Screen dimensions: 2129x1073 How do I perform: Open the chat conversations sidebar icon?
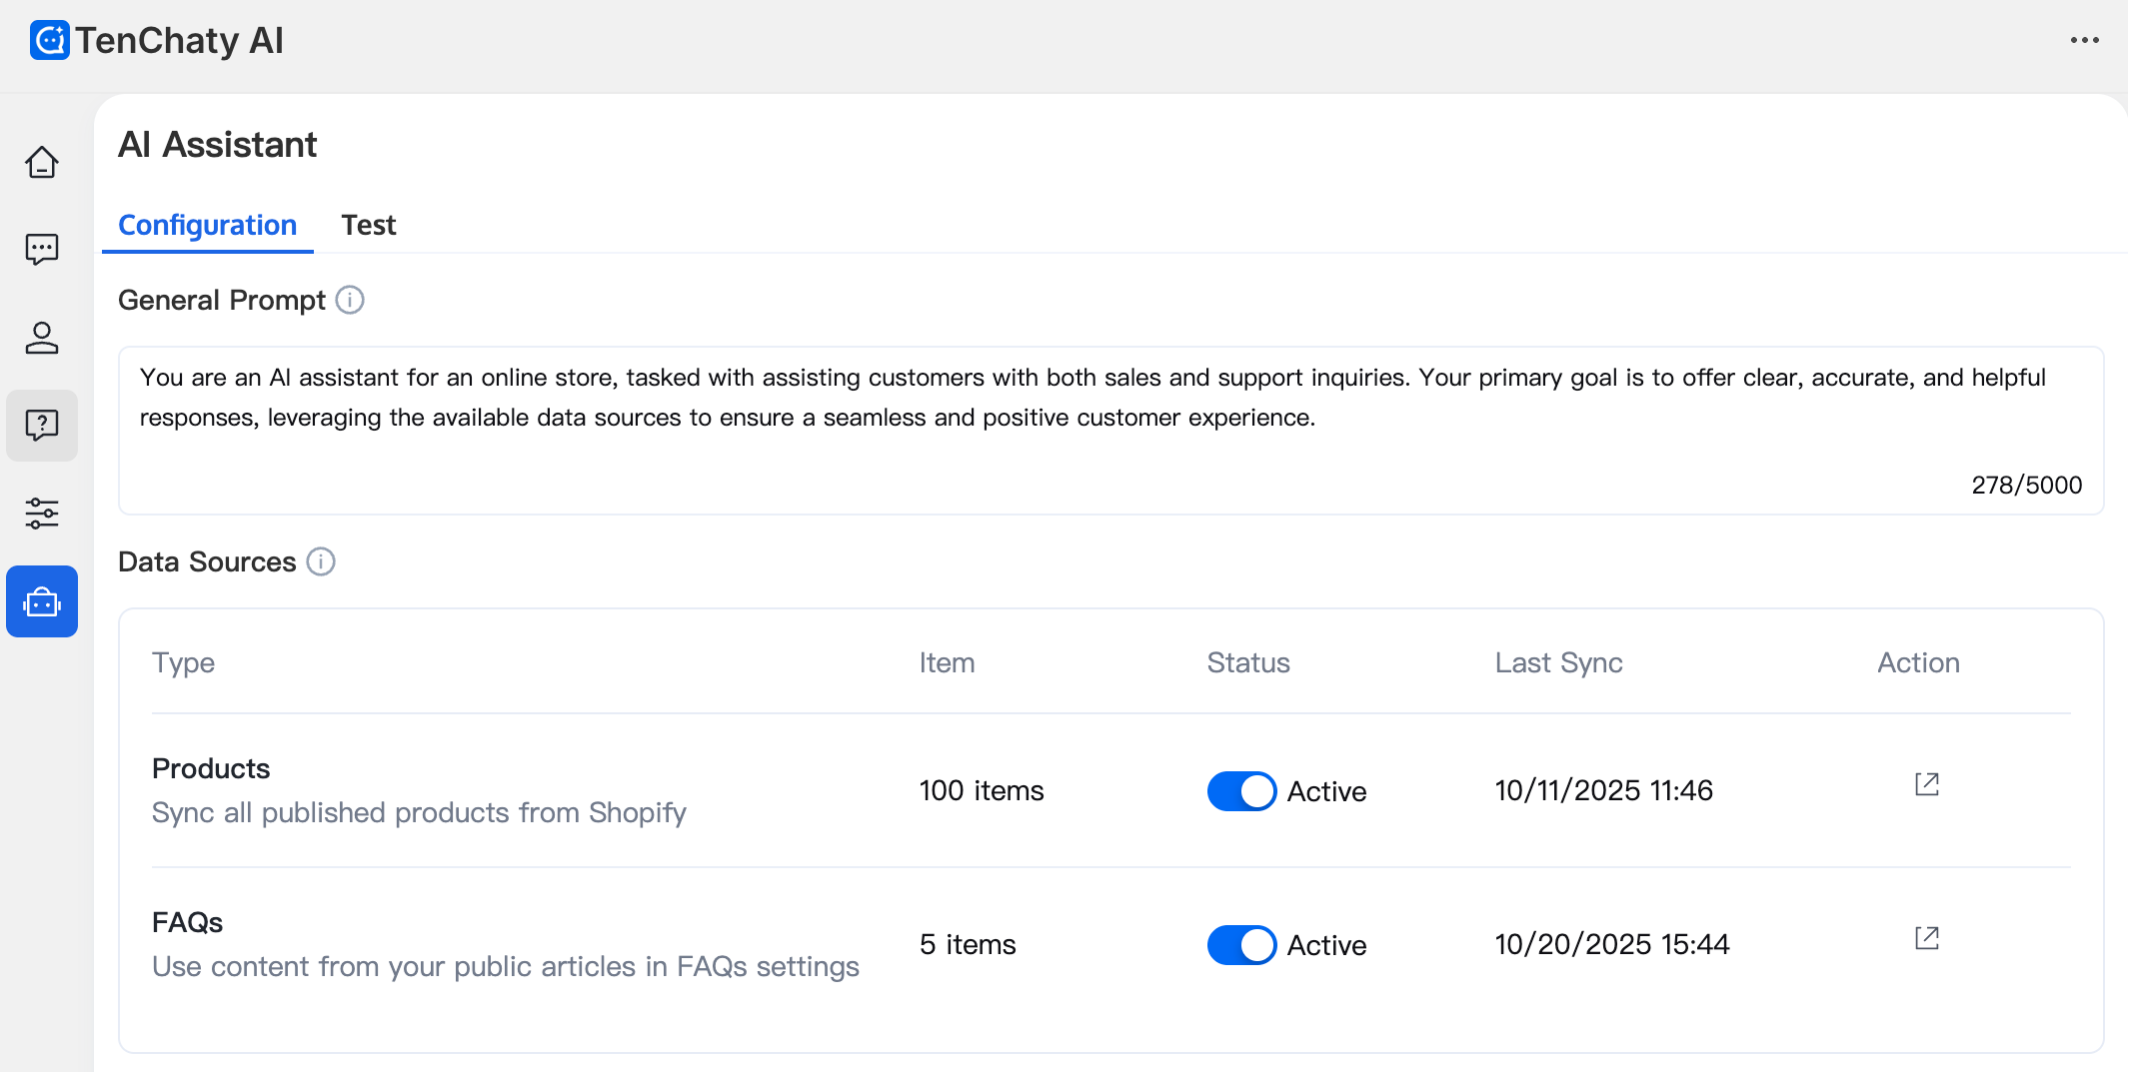coord(42,250)
